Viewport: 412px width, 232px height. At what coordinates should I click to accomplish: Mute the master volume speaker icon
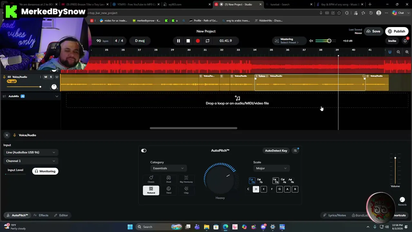[x=311, y=41]
